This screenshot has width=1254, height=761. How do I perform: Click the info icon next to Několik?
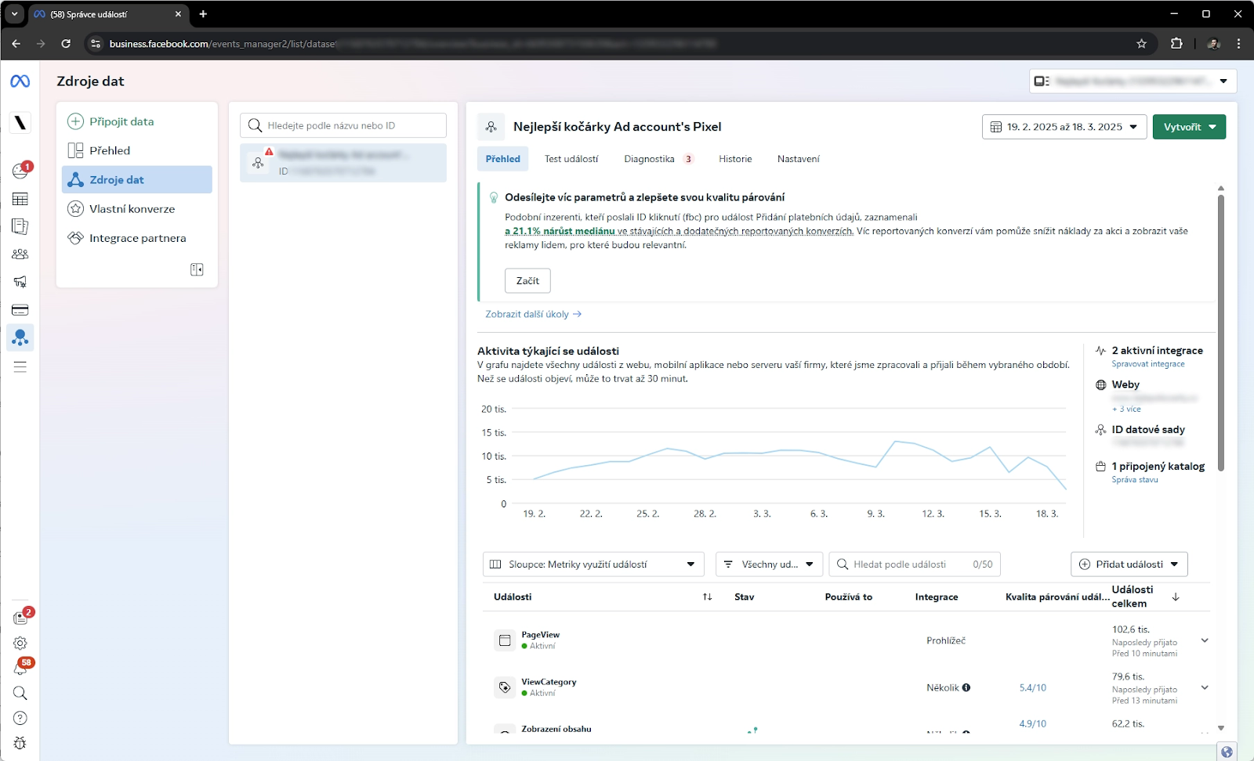(966, 687)
